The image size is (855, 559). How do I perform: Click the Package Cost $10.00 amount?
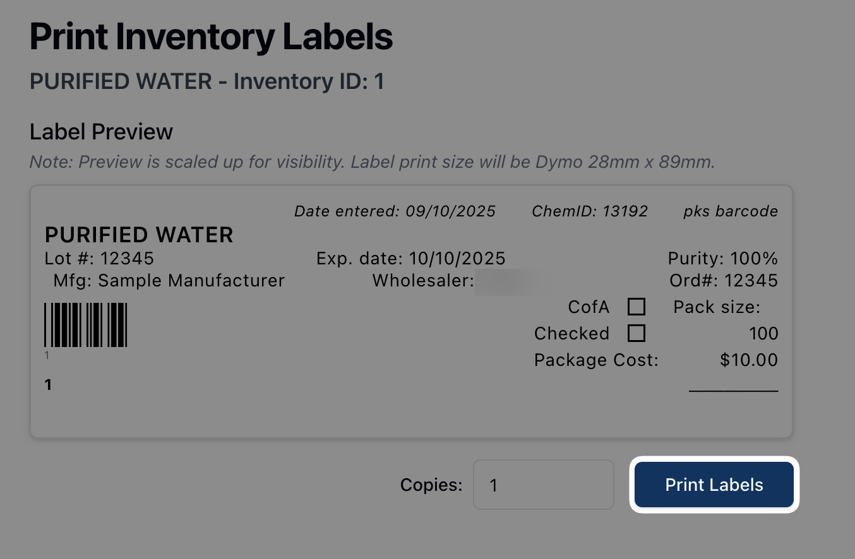pos(748,360)
